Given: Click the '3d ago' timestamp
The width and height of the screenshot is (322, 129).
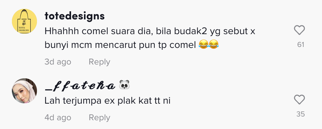Looking at the screenshot, I should (58, 62).
